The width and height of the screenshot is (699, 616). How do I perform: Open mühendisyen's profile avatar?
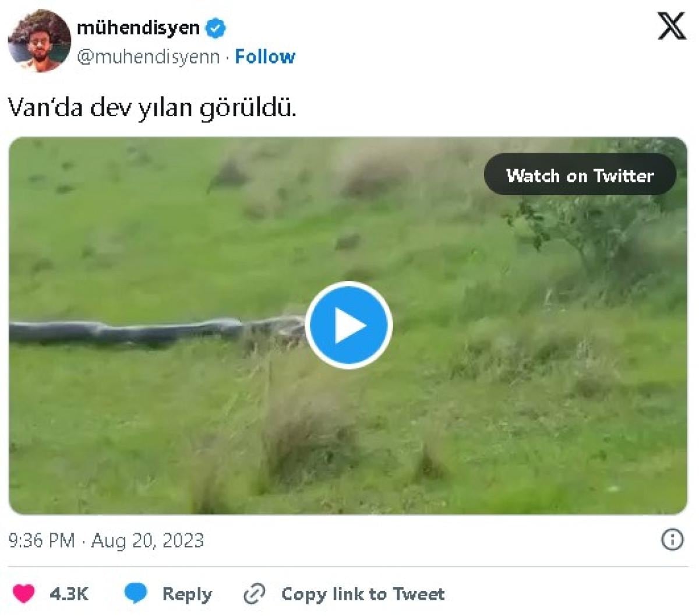[x=40, y=40]
